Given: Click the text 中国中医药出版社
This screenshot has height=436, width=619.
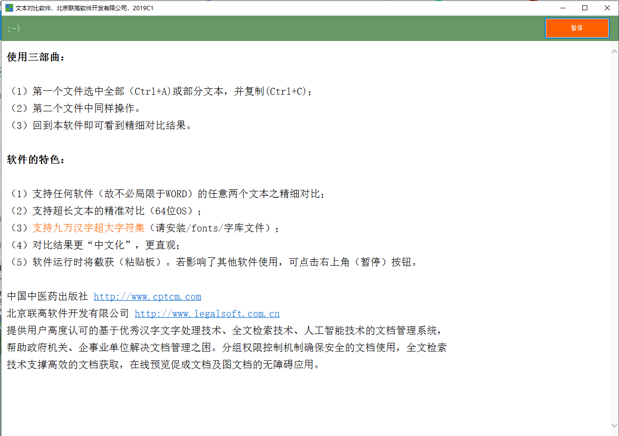Looking at the screenshot, I should click(x=47, y=296).
